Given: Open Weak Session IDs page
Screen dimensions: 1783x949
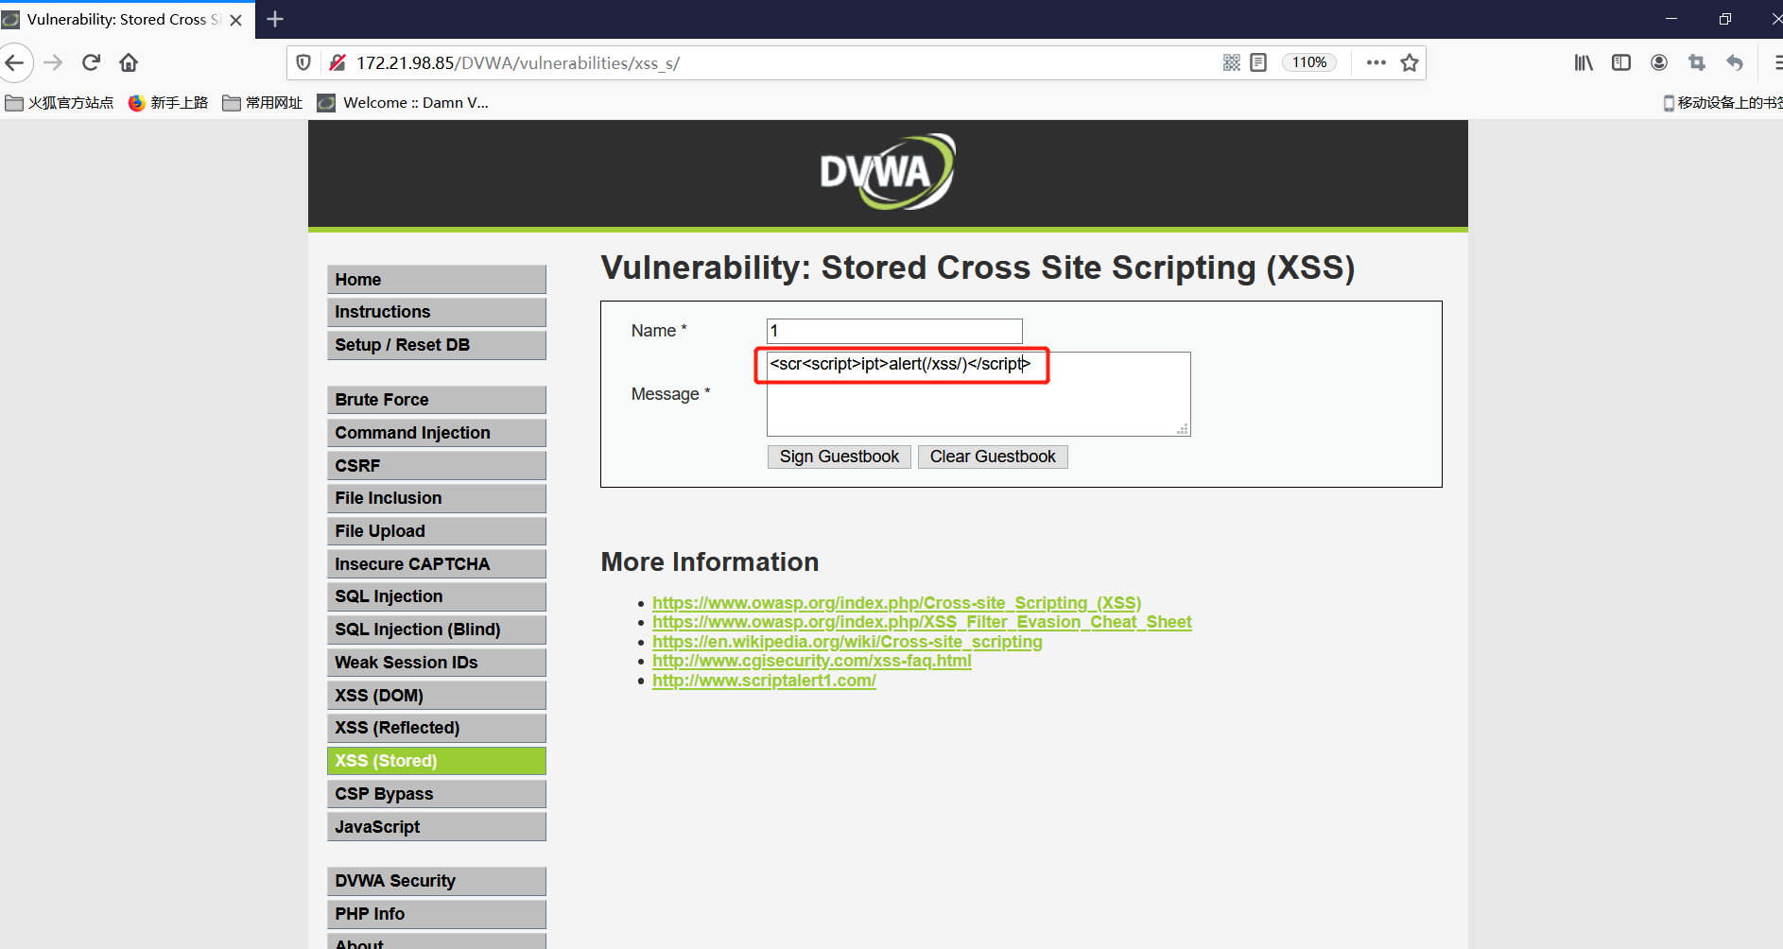Looking at the screenshot, I should pos(437,663).
